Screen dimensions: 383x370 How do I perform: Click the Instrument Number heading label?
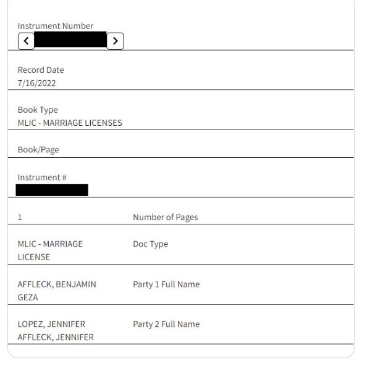tap(56, 26)
